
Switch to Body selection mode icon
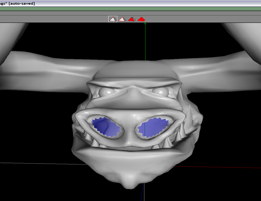tap(141, 19)
